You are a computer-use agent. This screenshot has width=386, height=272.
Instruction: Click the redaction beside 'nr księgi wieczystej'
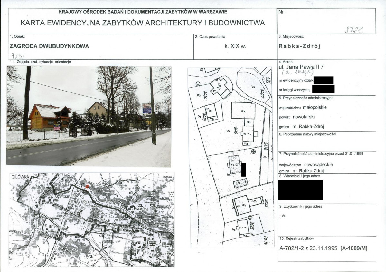coord(323,89)
